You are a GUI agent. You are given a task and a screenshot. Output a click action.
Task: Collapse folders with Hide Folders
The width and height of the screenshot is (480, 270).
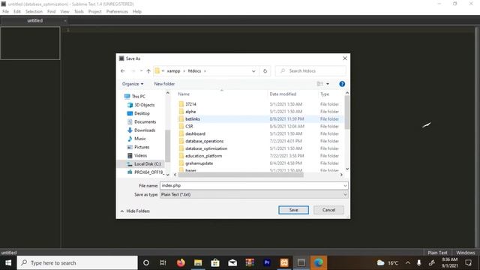pyautogui.click(x=135, y=211)
